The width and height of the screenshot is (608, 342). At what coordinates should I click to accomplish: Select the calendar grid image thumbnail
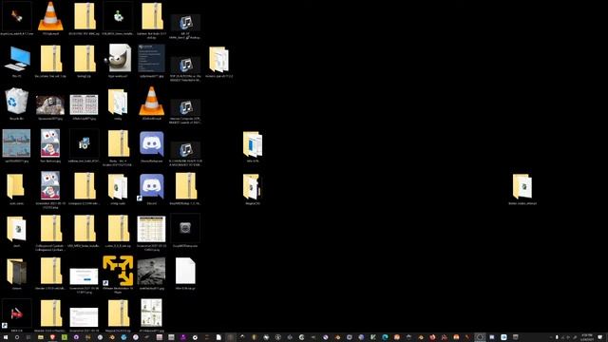(x=85, y=104)
